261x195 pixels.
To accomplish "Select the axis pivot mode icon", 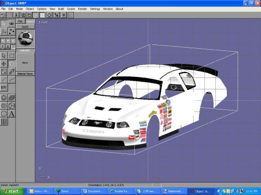I will 4,31.
